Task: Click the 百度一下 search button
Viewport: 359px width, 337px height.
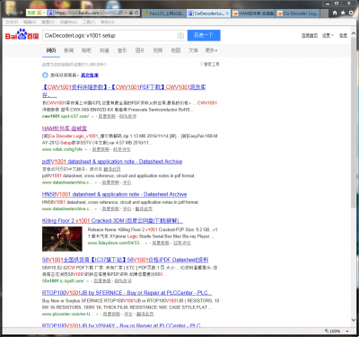Action: click(204, 35)
